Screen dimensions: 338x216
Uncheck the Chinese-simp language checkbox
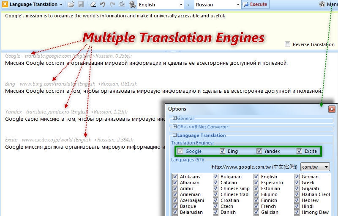coord(215,188)
